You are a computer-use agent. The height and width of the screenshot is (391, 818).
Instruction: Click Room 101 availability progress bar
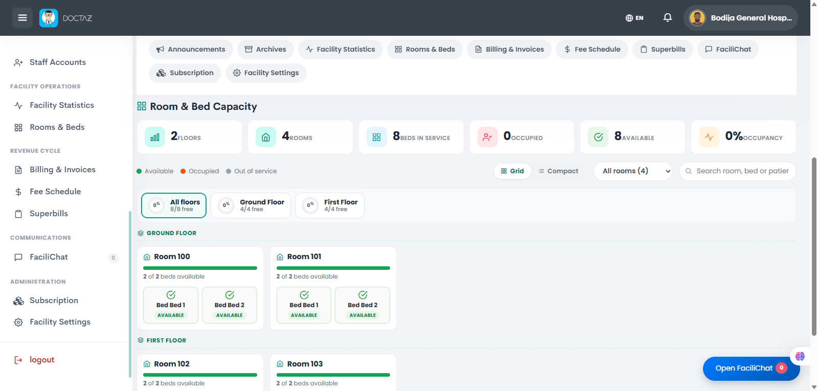click(x=333, y=268)
